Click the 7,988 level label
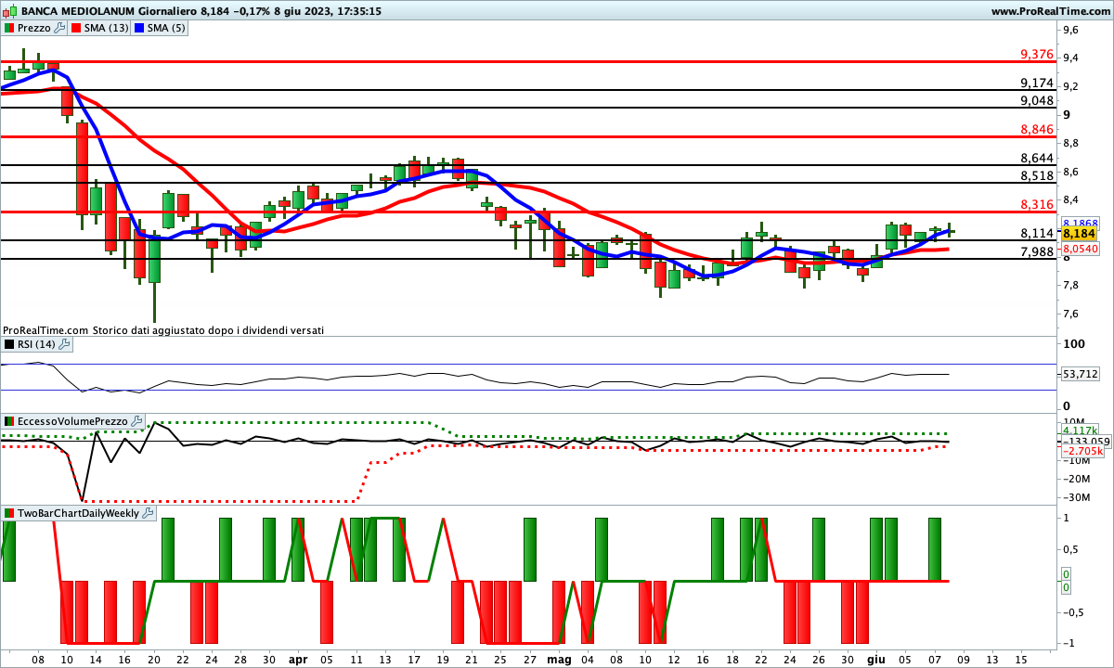1114x668 pixels. point(1037,251)
